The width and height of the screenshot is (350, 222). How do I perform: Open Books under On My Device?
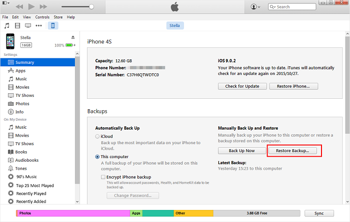[37, 152]
